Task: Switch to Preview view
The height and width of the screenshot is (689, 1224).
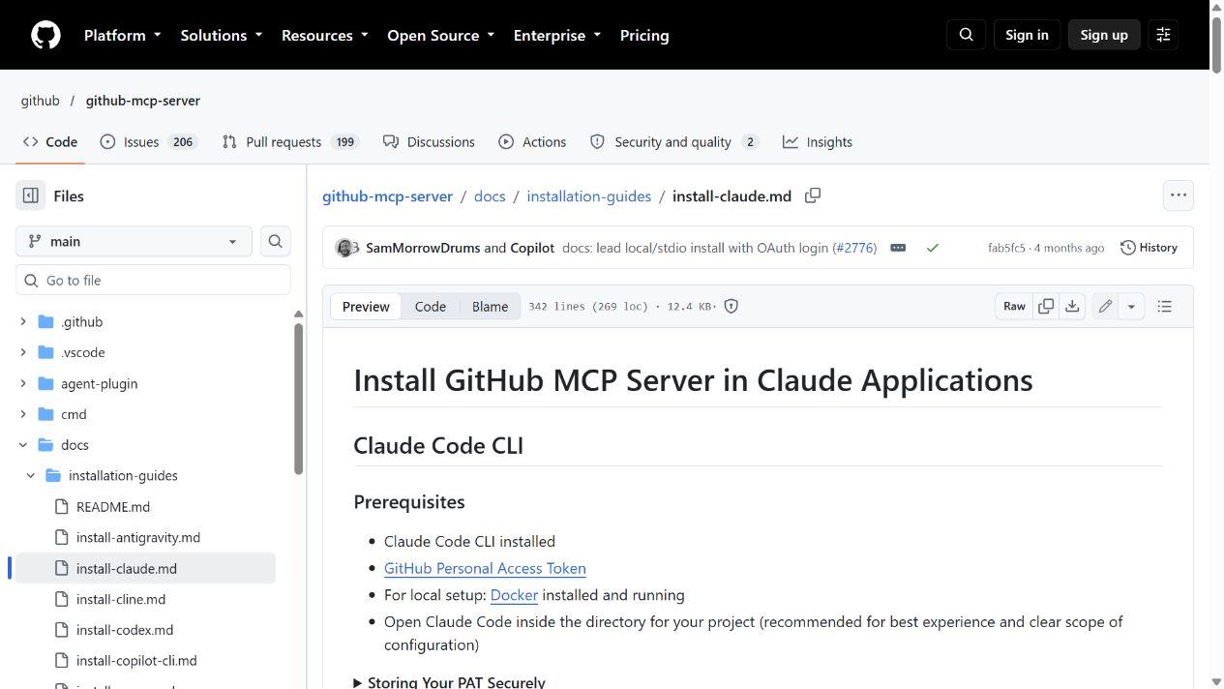Action: (x=366, y=306)
